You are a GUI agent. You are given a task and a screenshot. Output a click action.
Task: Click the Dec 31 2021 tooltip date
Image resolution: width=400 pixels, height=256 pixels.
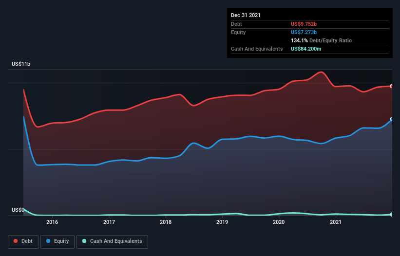click(x=246, y=15)
